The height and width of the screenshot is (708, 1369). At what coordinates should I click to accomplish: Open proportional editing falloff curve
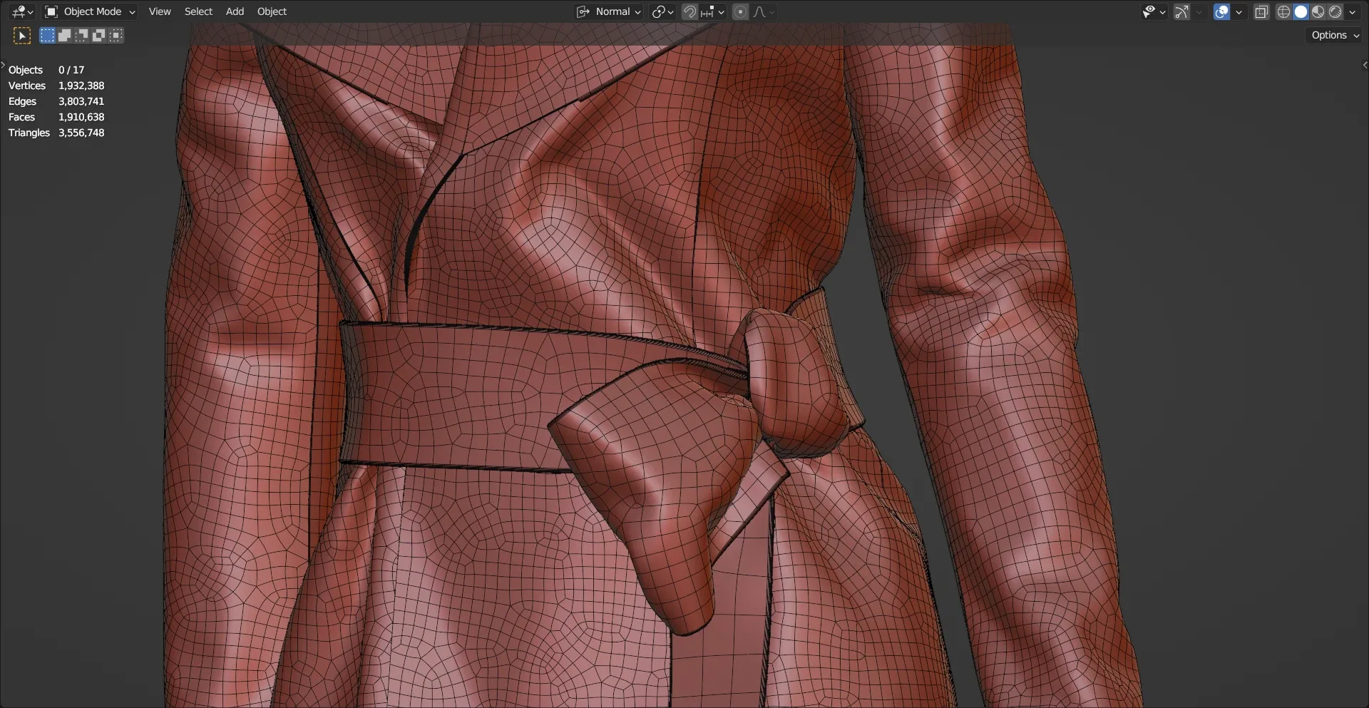(x=764, y=11)
